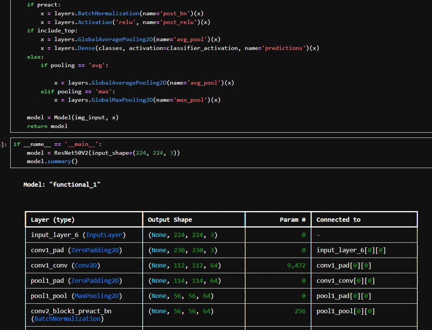432x330 pixels.
Task: Click the 'else:' line
Action: (35, 57)
